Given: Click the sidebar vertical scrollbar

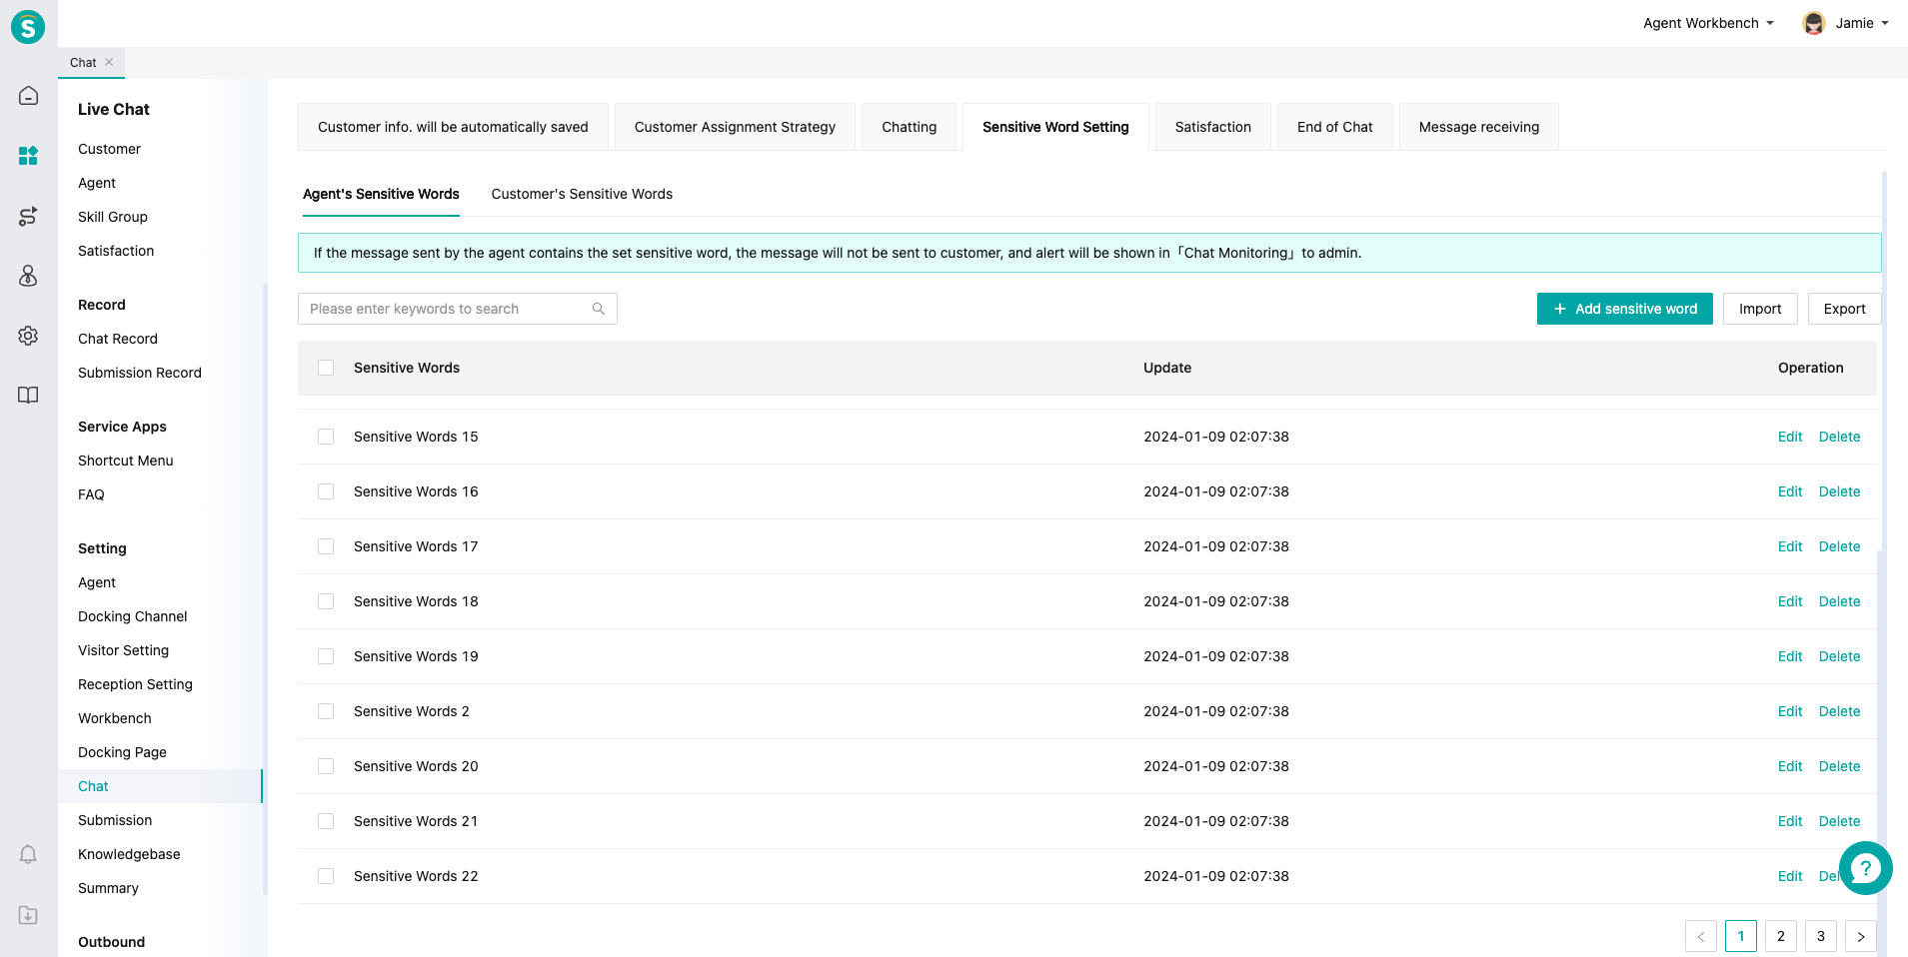Looking at the screenshot, I should [265, 589].
